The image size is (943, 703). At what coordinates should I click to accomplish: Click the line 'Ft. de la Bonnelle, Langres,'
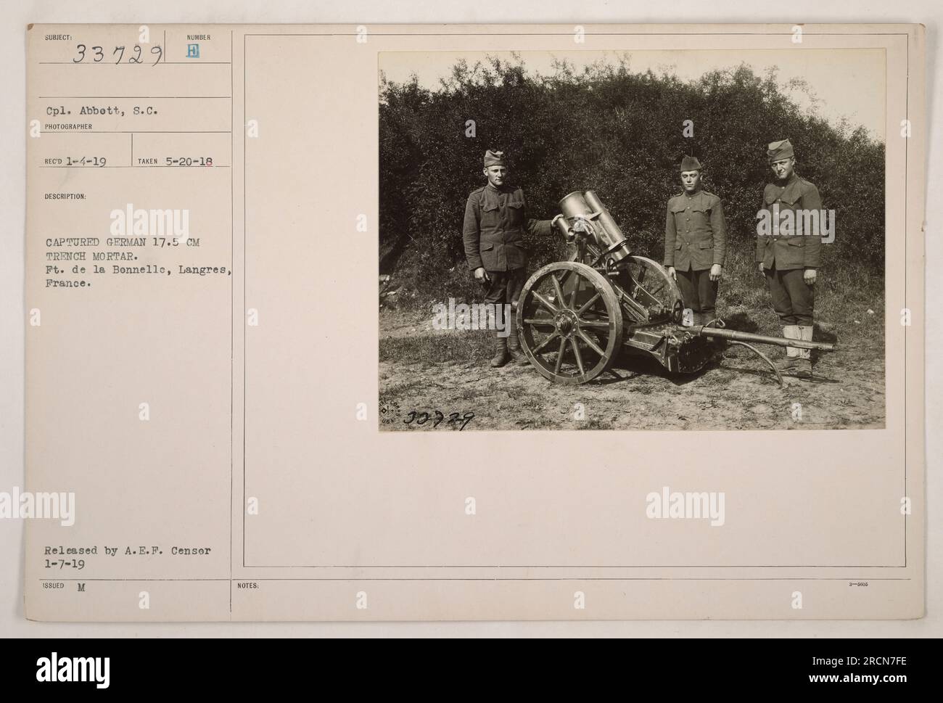point(138,271)
